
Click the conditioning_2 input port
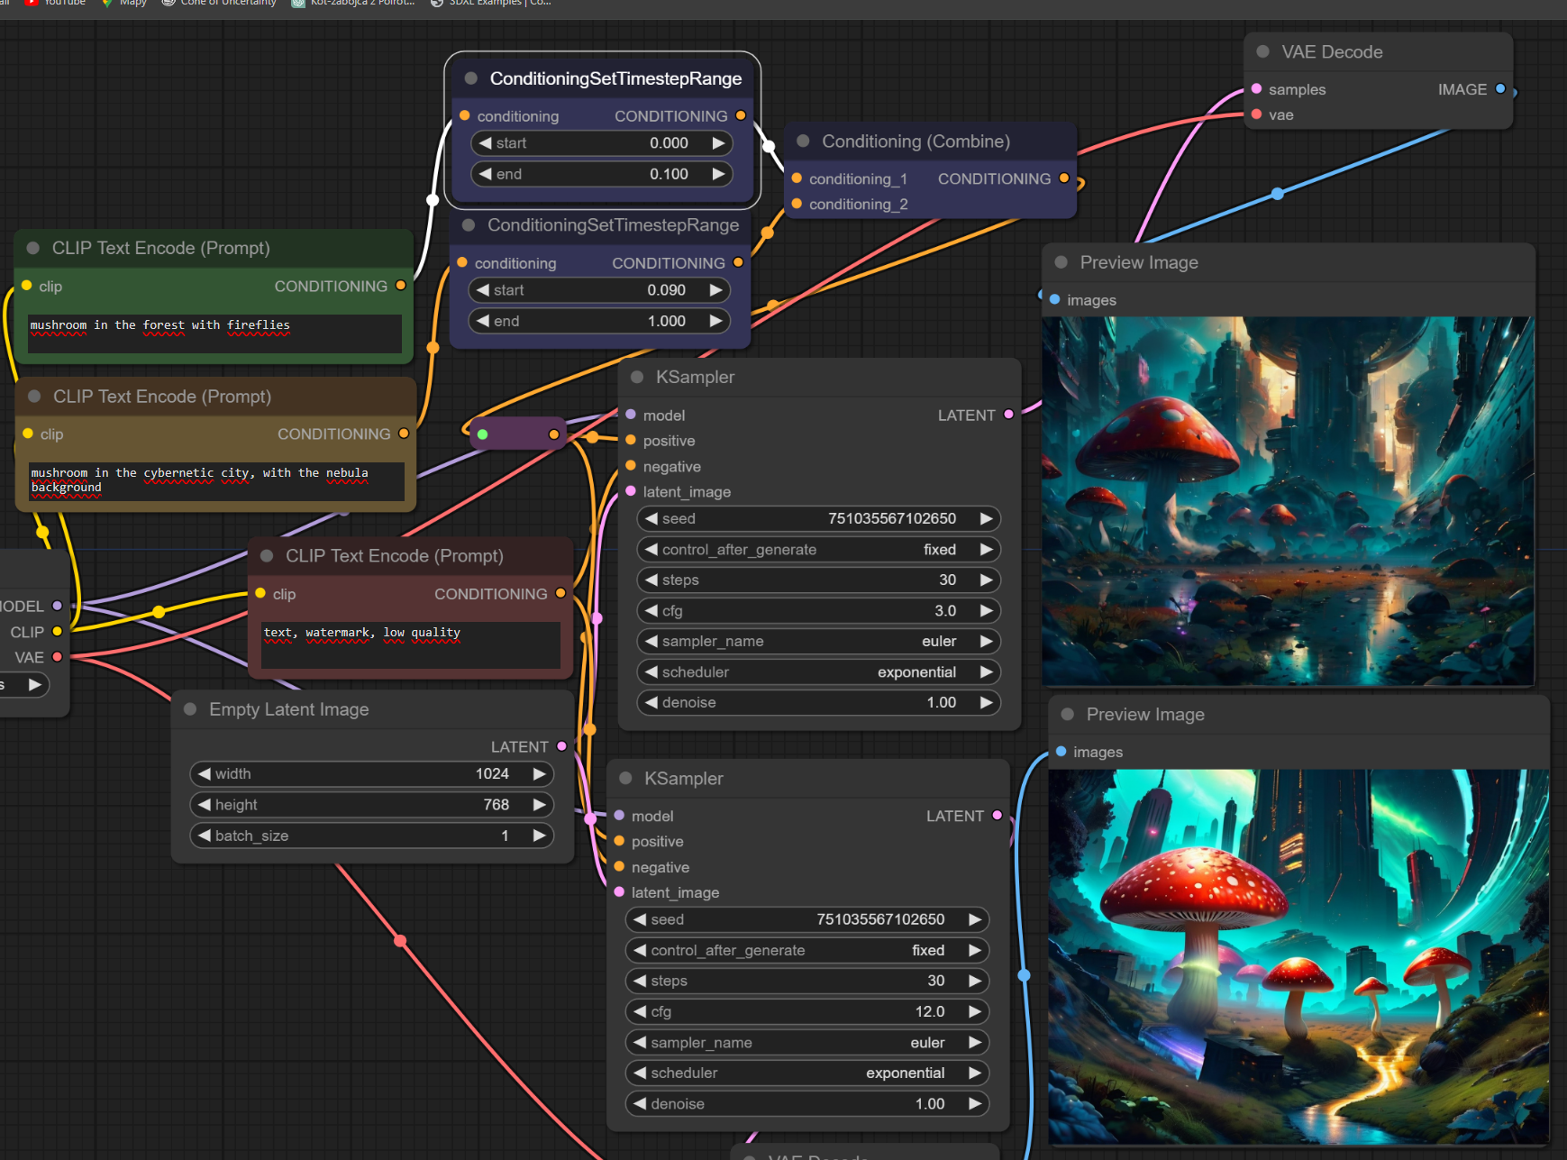click(x=797, y=205)
